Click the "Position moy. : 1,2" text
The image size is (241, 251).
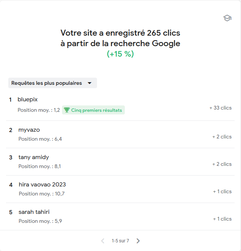coord(39,110)
